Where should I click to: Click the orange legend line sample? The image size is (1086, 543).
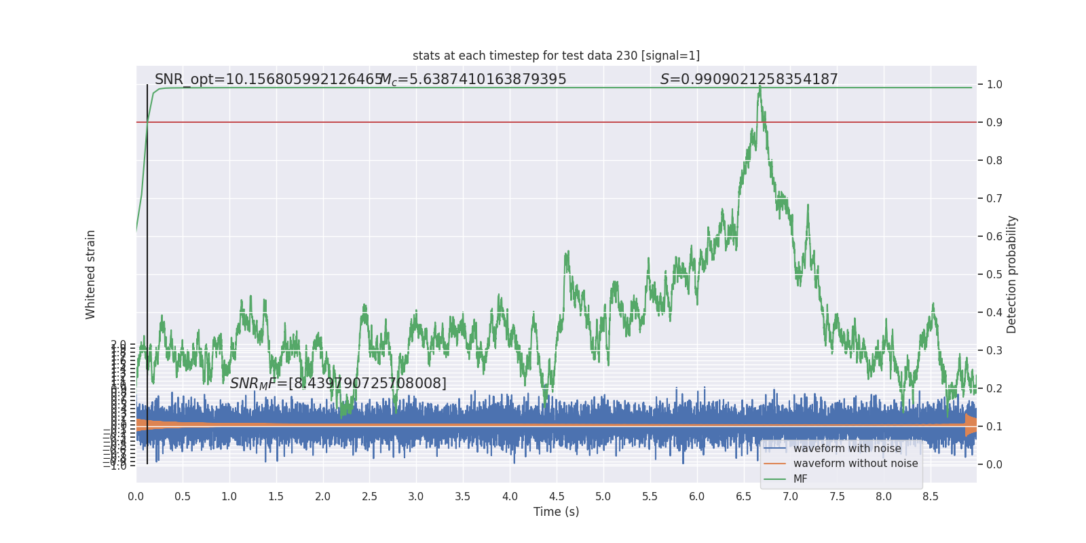774,464
